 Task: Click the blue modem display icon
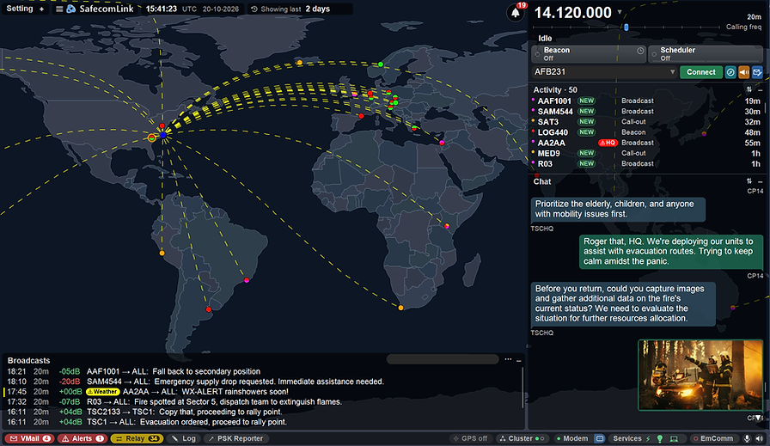tap(600, 438)
